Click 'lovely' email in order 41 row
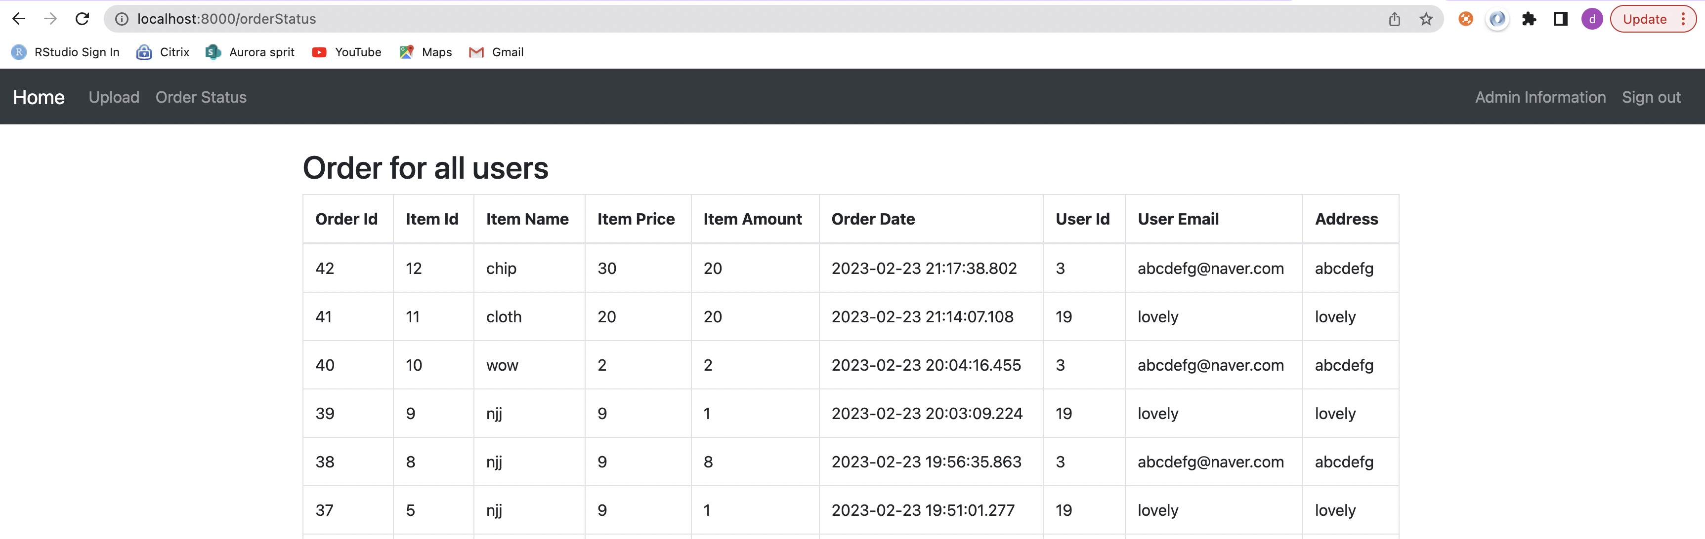1705x539 pixels. tap(1157, 317)
